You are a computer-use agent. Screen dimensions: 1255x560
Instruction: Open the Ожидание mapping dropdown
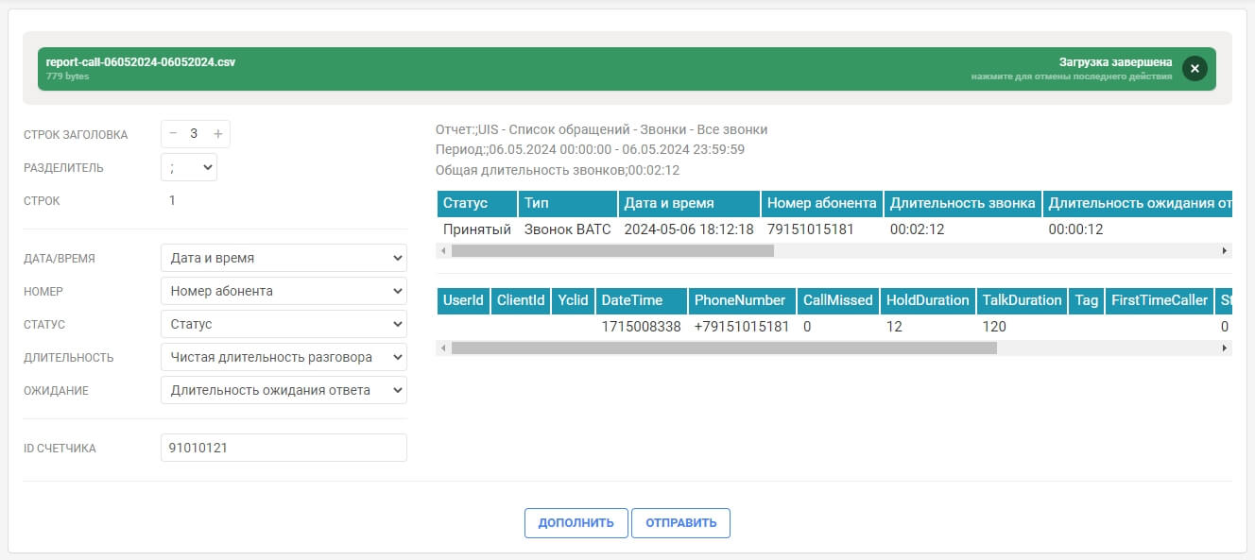[284, 390]
